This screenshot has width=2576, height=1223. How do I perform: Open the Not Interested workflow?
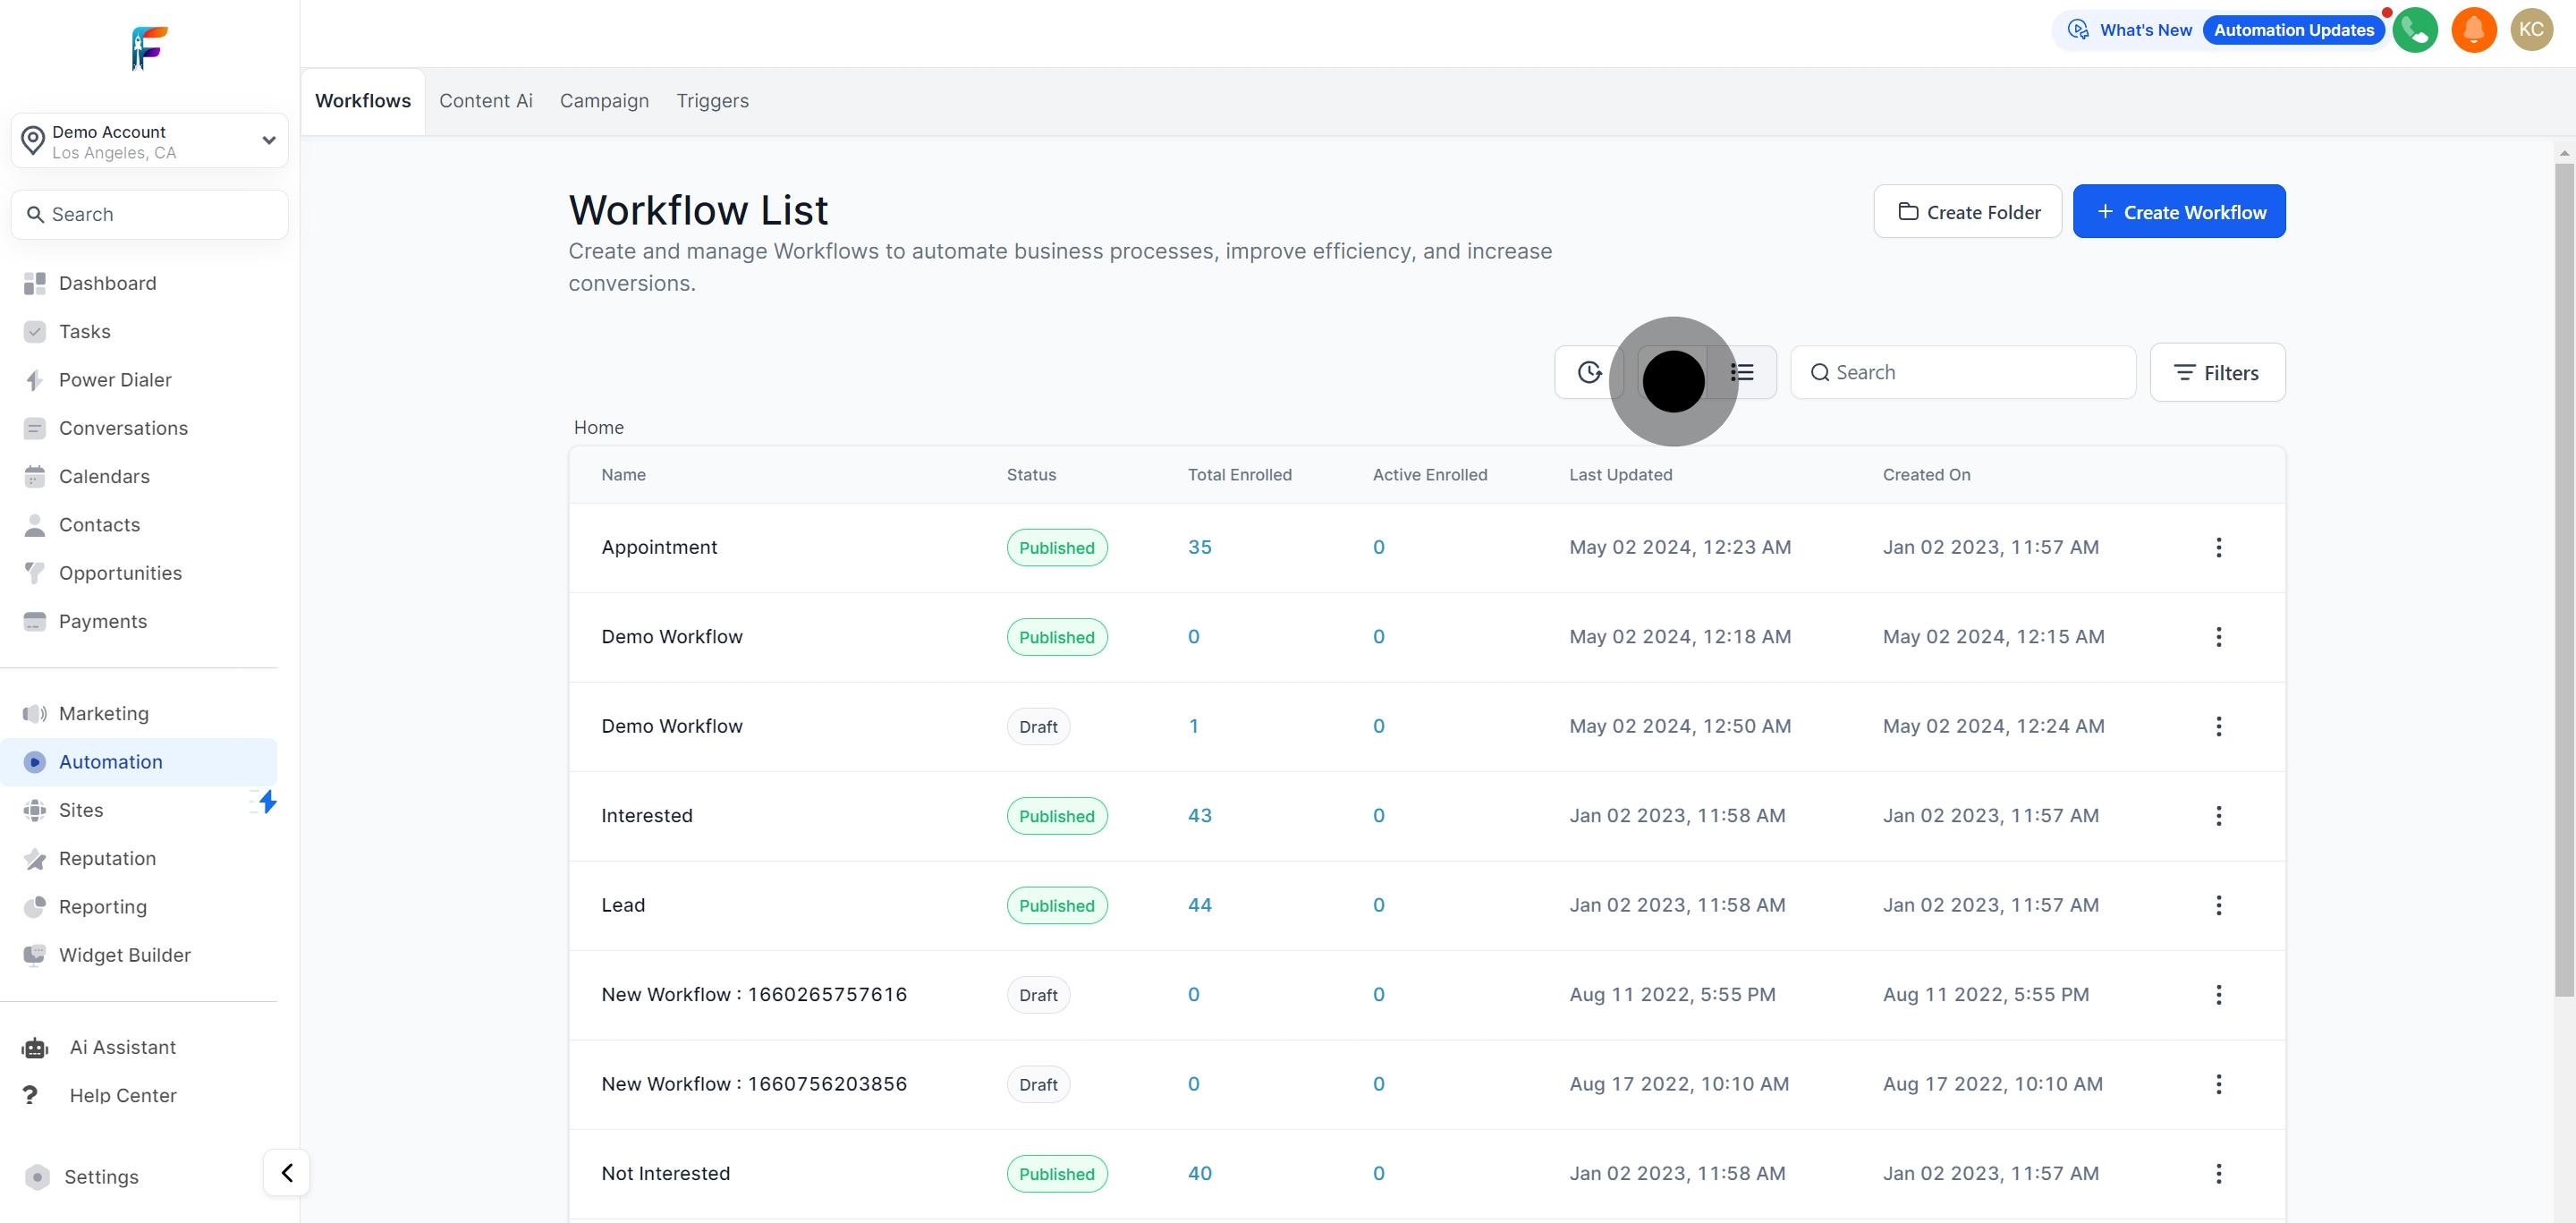666,1173
